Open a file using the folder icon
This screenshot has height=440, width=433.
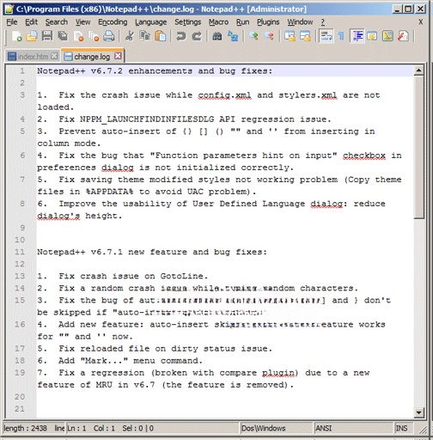click(32, 36)
